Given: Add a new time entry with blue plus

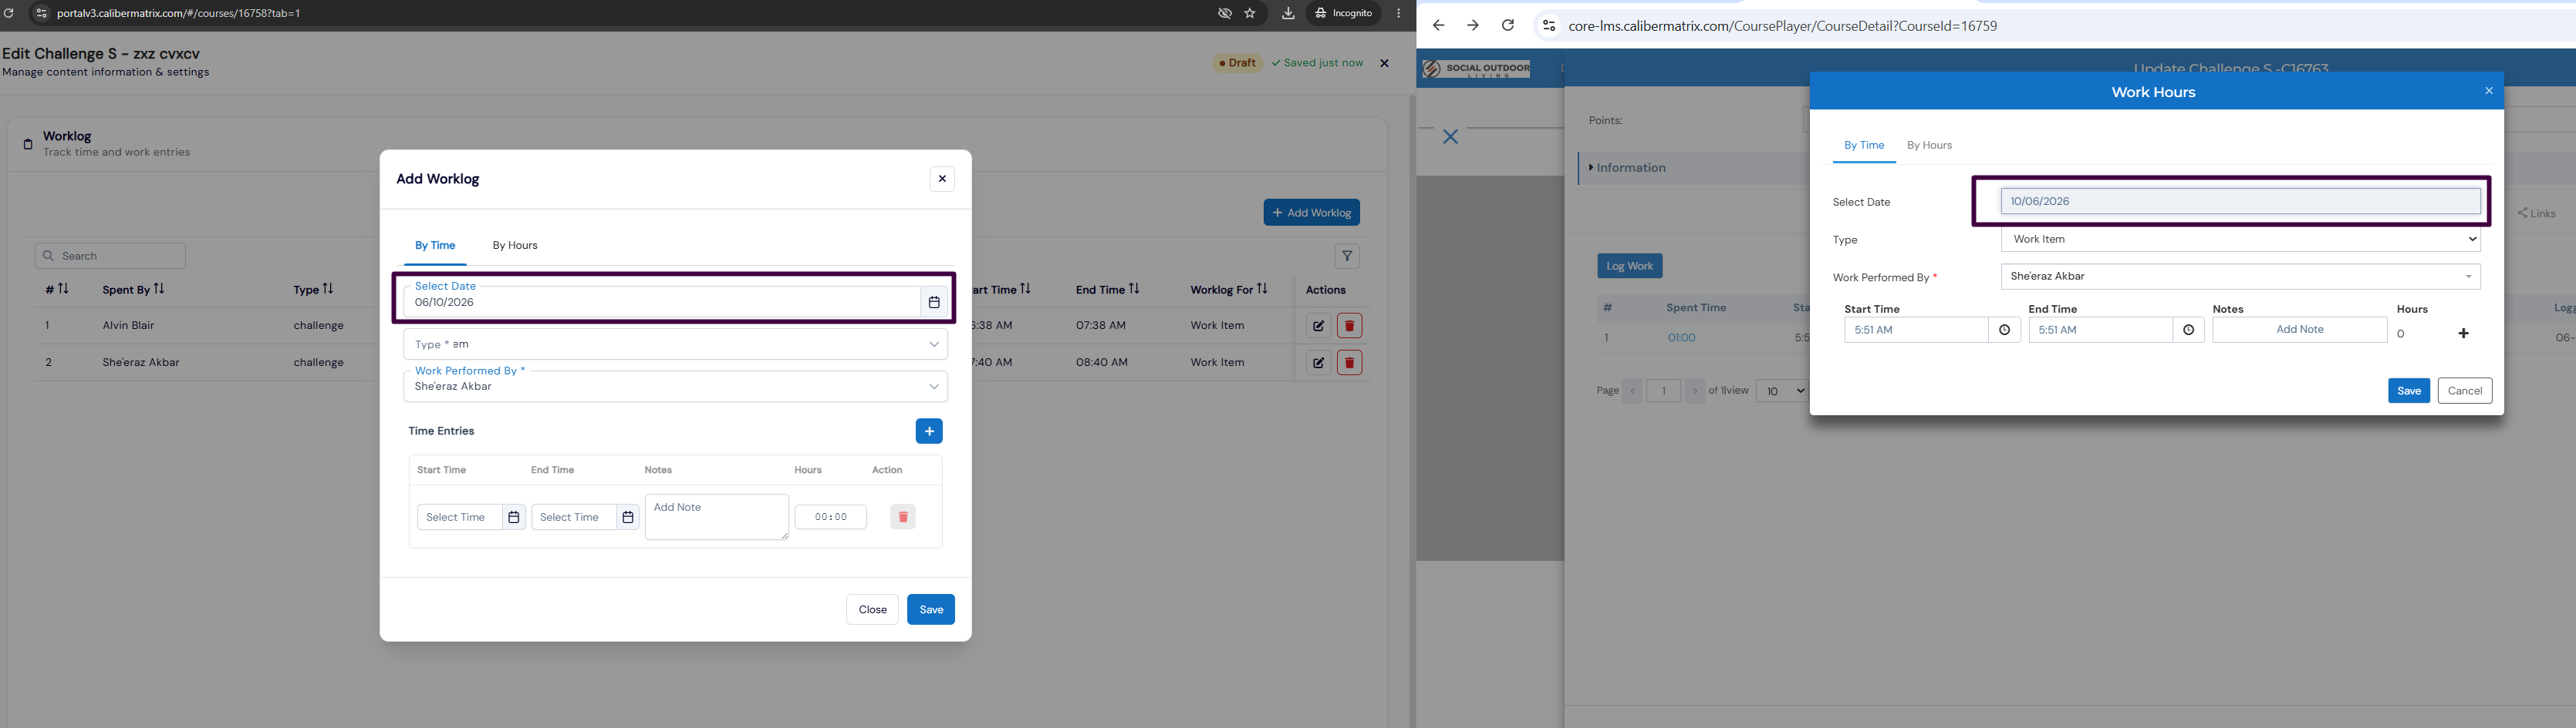Looking at the screenshot, I should pos(929,431).
